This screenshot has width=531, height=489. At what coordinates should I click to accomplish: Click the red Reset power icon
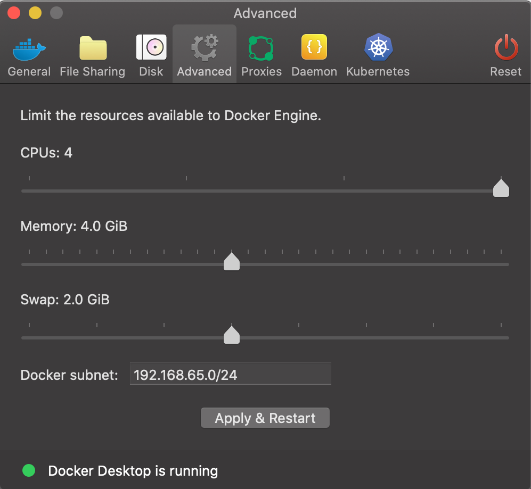point(505,48)
